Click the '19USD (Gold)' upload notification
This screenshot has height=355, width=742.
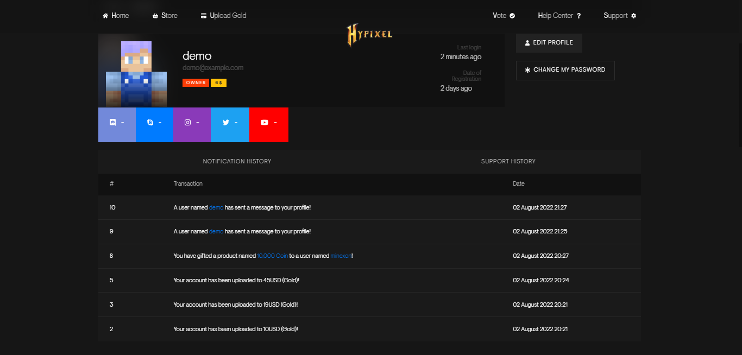pyautogui.click(x=236, y=305)
